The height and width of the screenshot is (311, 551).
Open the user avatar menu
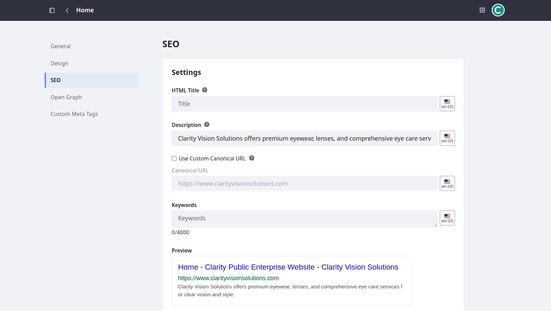498,10
